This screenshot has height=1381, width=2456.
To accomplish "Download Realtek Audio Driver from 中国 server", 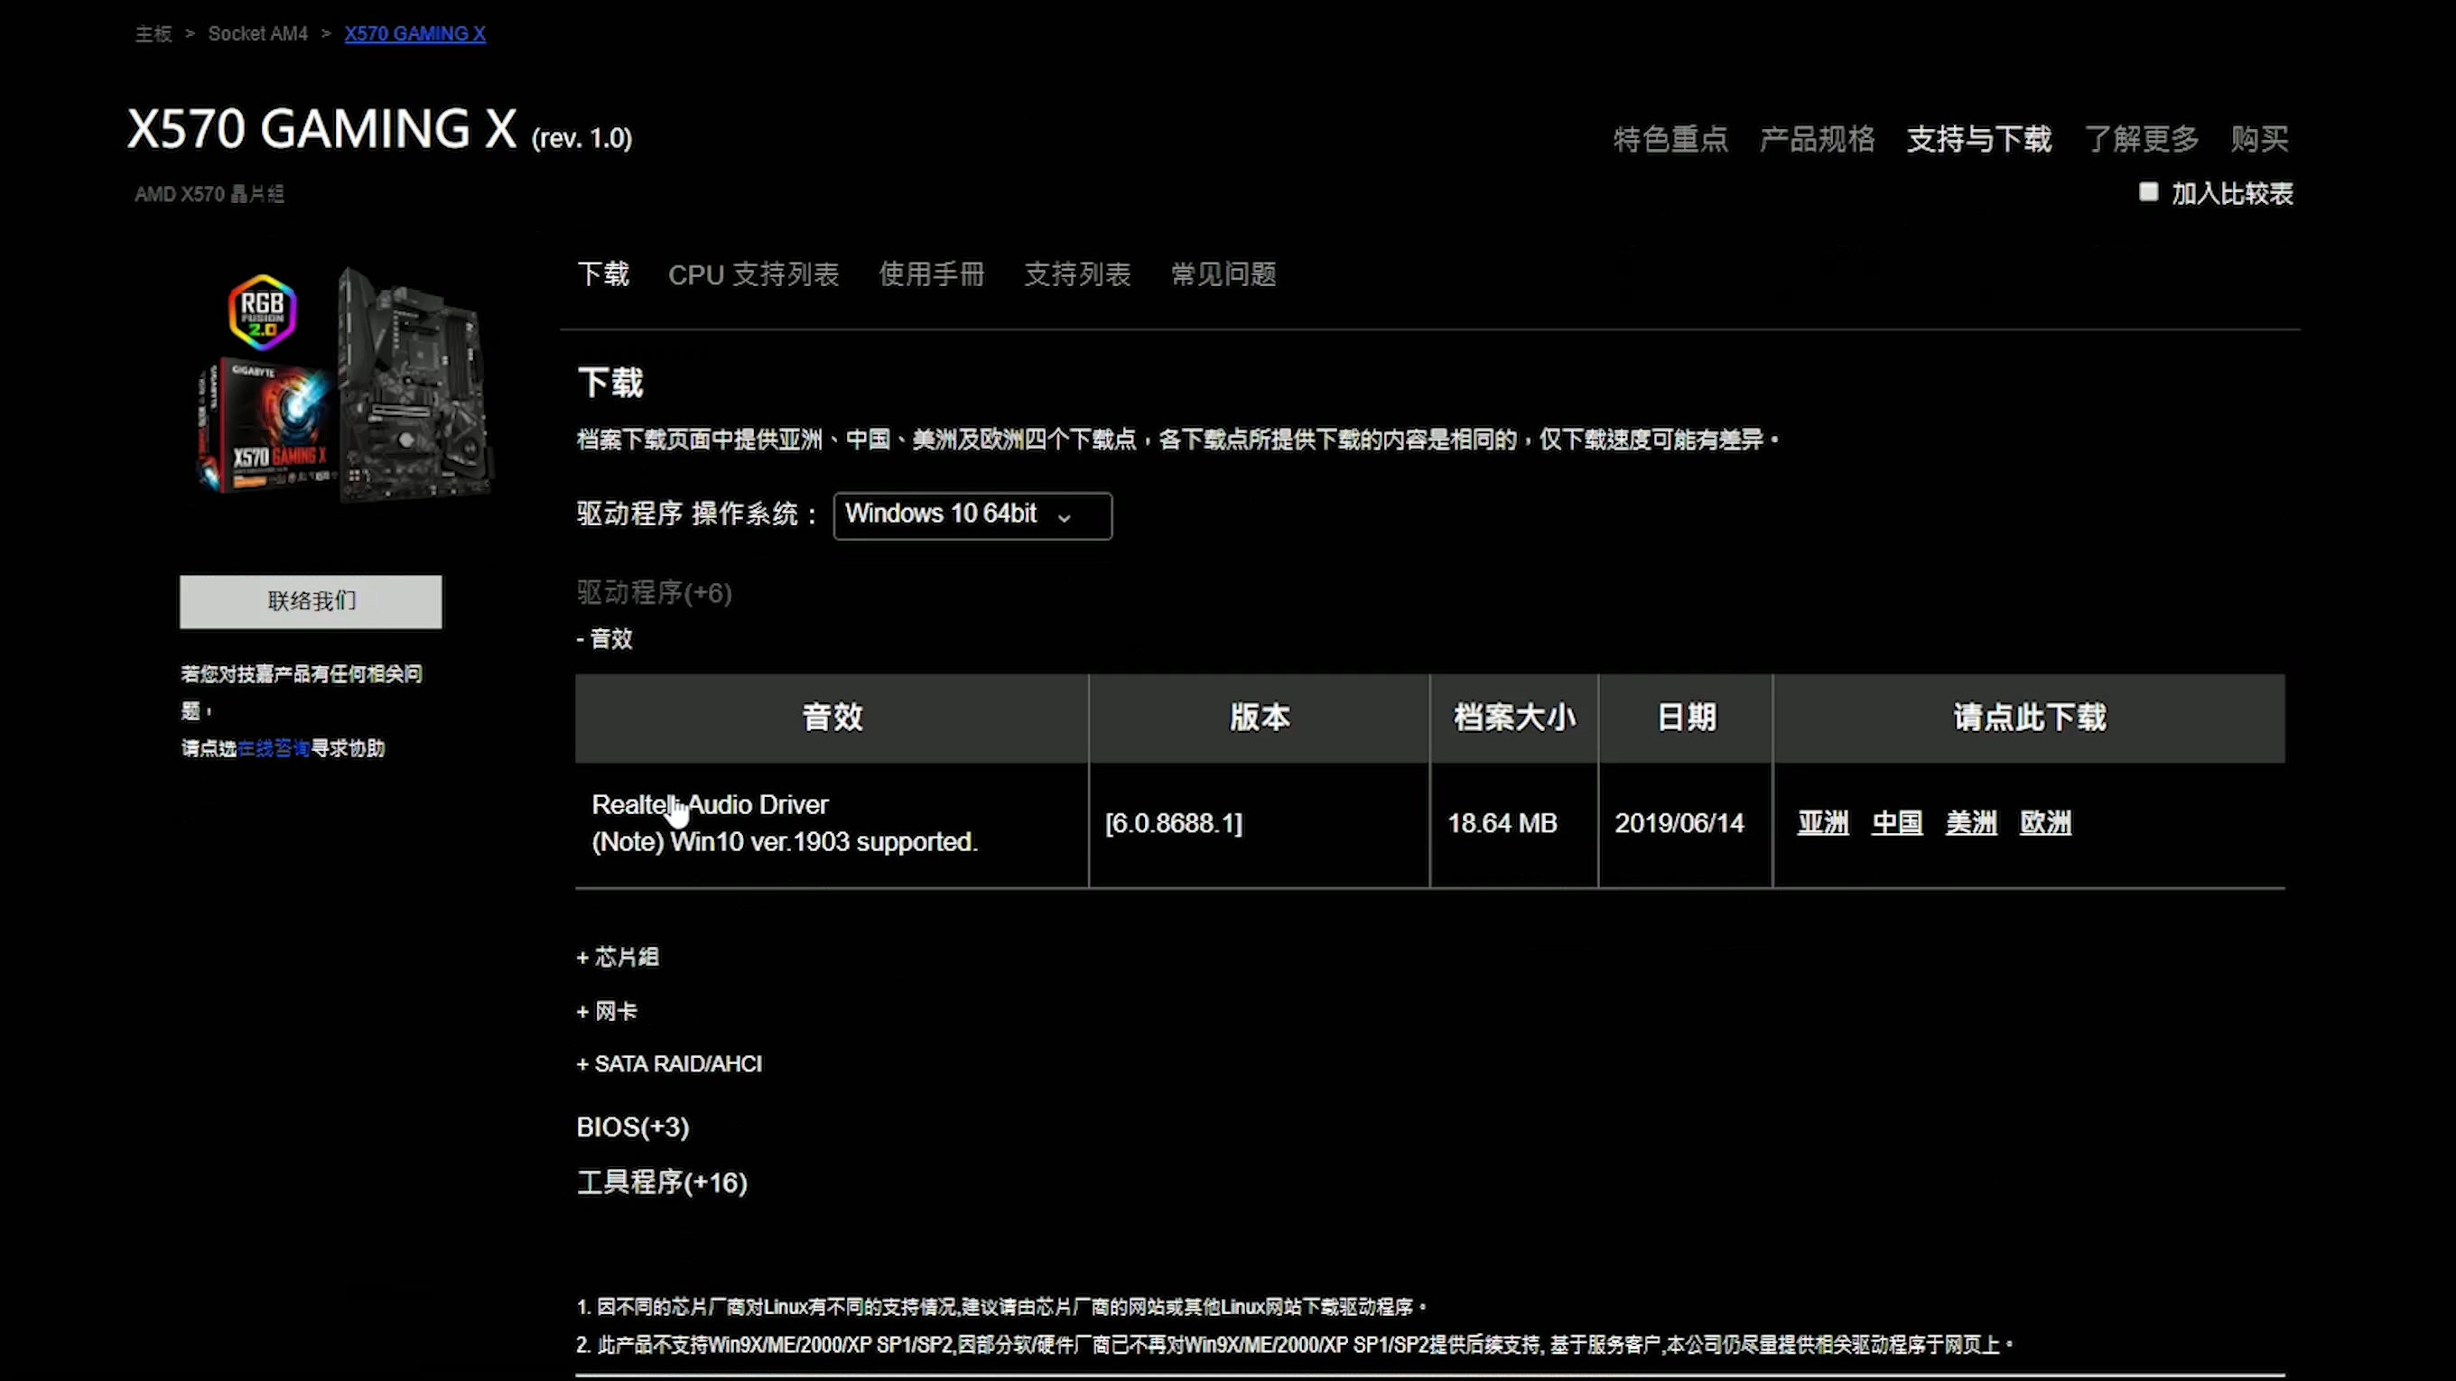I will click(1896, 823).
